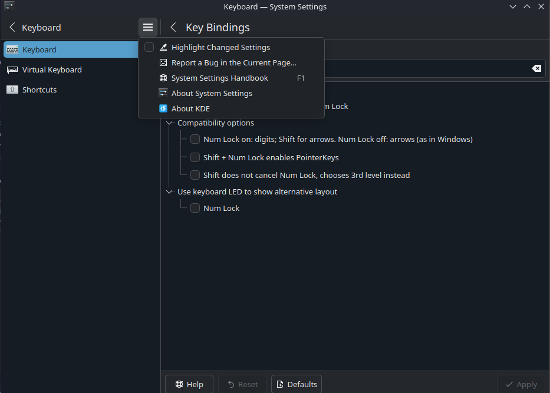Tick Num Lock under keyboard LED options
The width and height of the screenshot is (550, 393).
(x=195, y=208)
